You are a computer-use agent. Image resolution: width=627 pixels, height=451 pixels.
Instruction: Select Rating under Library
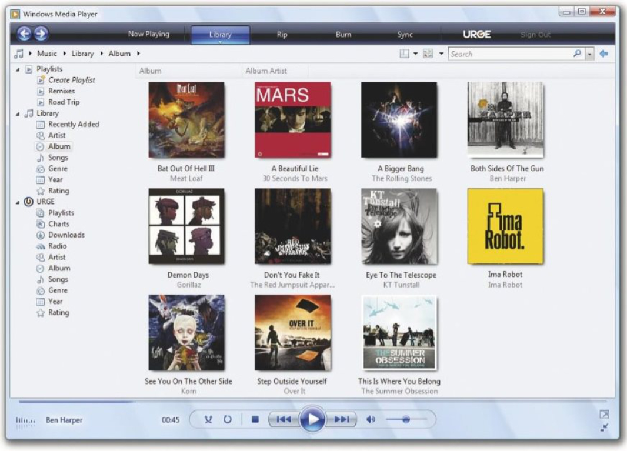(x=58, y=191)
